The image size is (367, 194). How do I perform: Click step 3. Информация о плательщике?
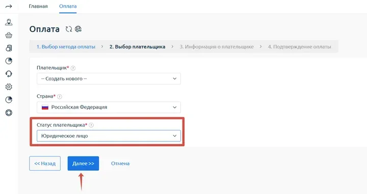217,47
